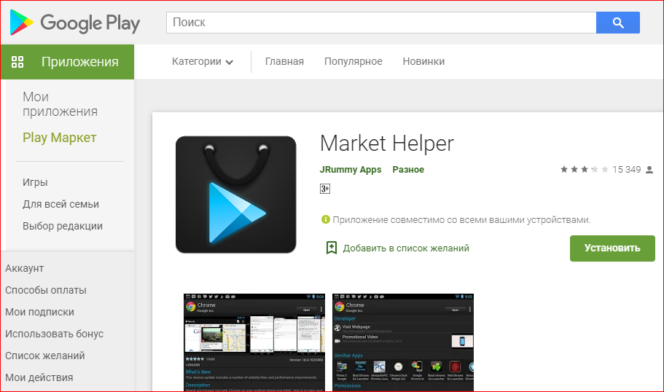Click the blue search magnifier button
Screen dimensions: 664x392
point(618,23)
